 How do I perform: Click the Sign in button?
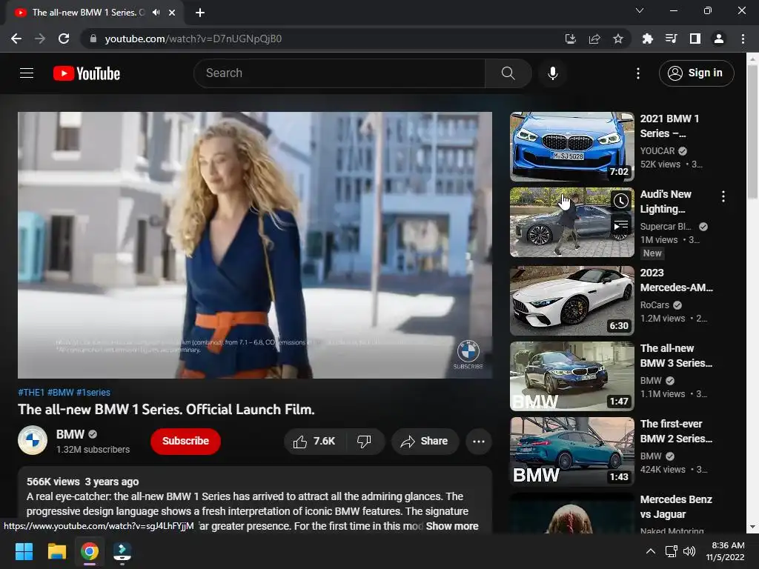[x=696, y=73]
